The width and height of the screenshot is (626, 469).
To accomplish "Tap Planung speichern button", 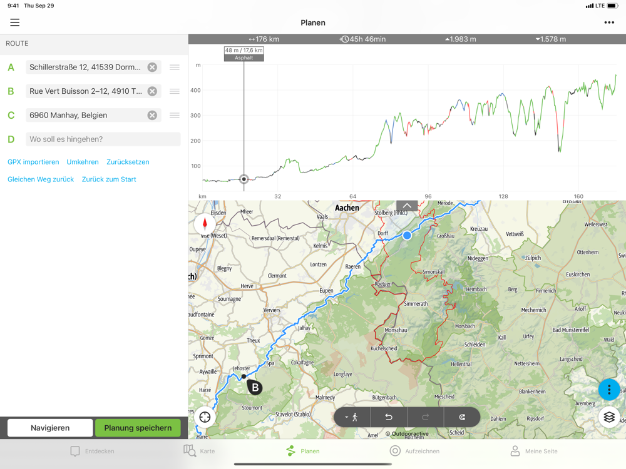I will coord(138,428).
